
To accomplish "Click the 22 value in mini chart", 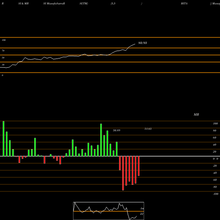I will [x=141, y=214].
